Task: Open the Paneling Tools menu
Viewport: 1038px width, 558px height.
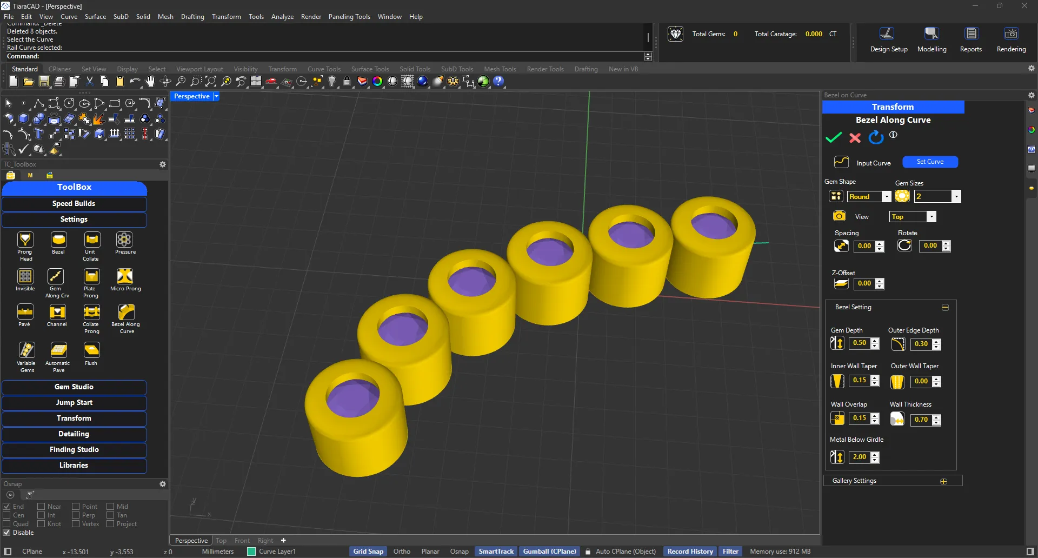Action: (x=349, y=17)
